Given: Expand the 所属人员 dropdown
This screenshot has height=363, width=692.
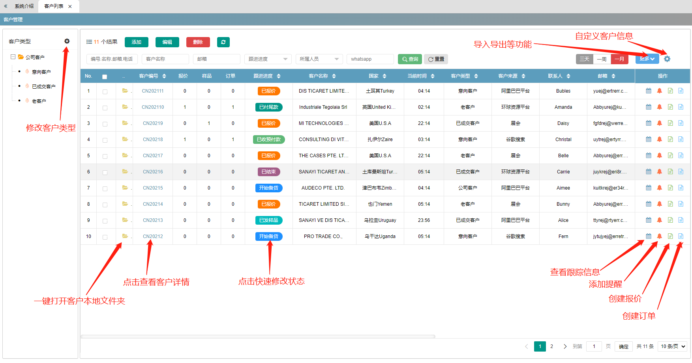Looking at the screenshot, I should (x=319, y=59).
